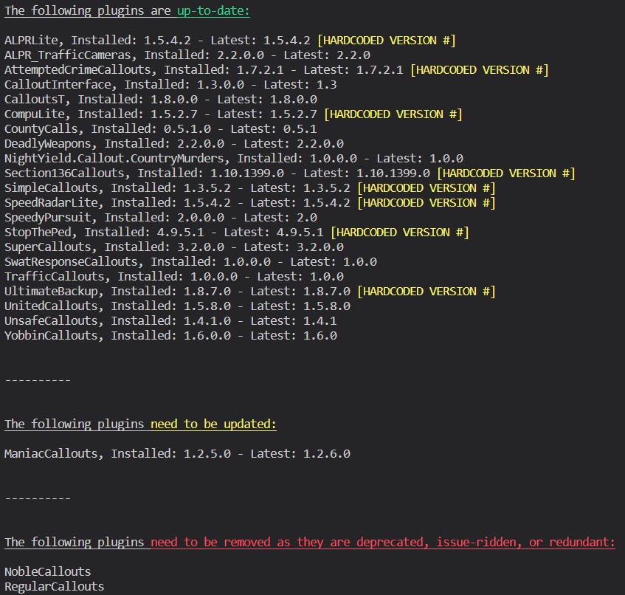
Task: Click the RegularCallouts deprecated entry
Action: coord(54,586)
